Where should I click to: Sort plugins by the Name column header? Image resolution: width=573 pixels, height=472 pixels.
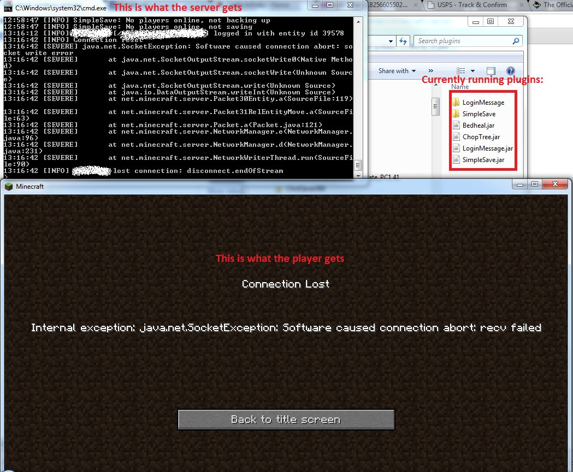(x=460, y=86)
